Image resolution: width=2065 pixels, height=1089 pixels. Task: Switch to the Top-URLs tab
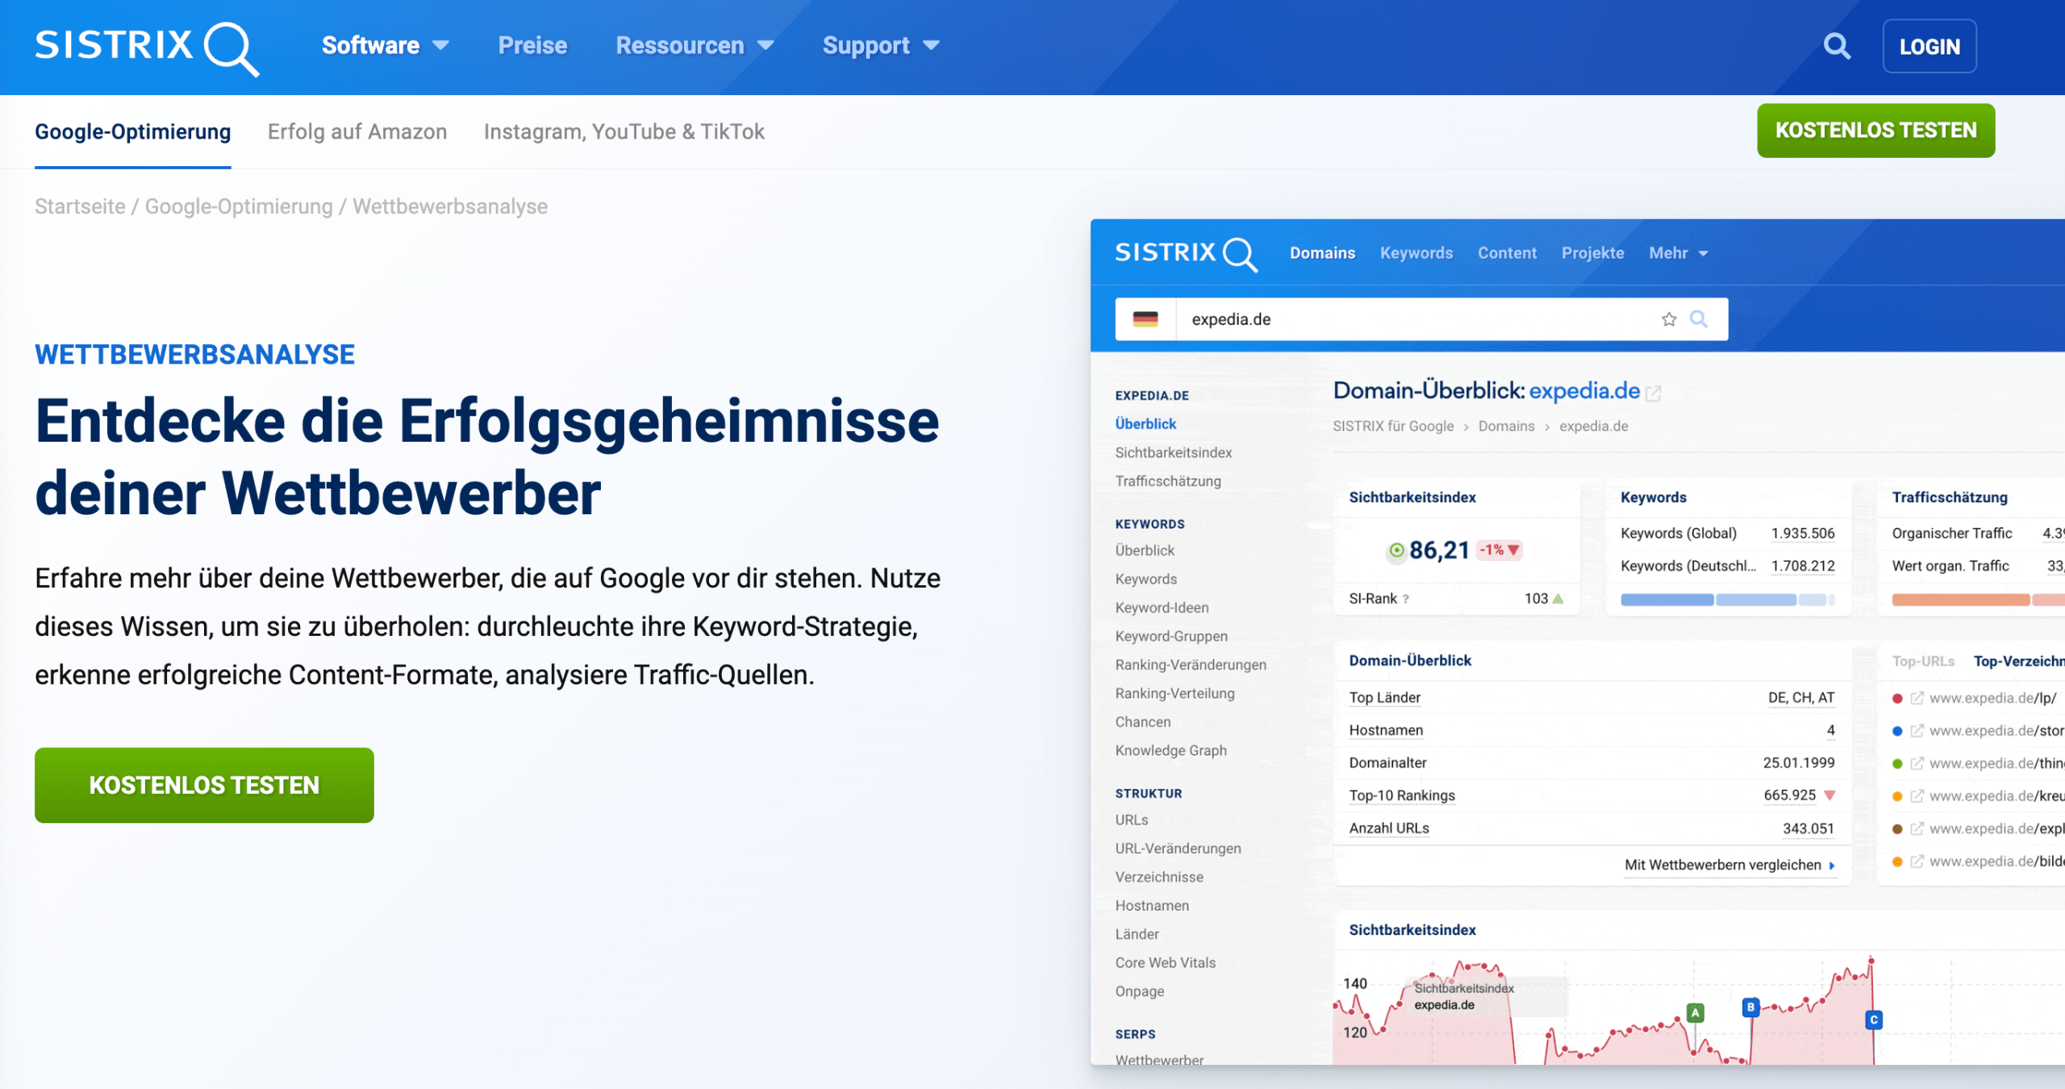[x=1923, y=661]
